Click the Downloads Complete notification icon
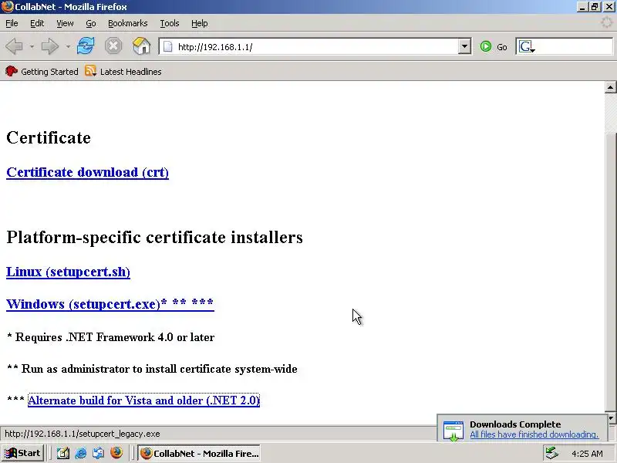 pyautogui.click(x=453, y=431)
